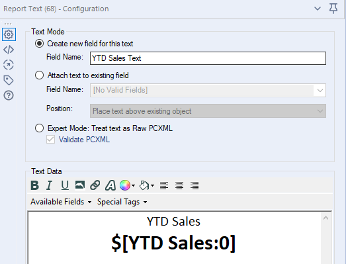The width and height of the screenshot is (346, 264).
Task: Center align the text
Action: (179, 186)
